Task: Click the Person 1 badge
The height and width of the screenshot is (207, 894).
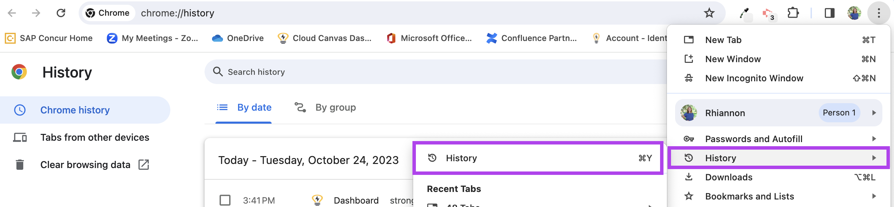Action: coord(839,113)
